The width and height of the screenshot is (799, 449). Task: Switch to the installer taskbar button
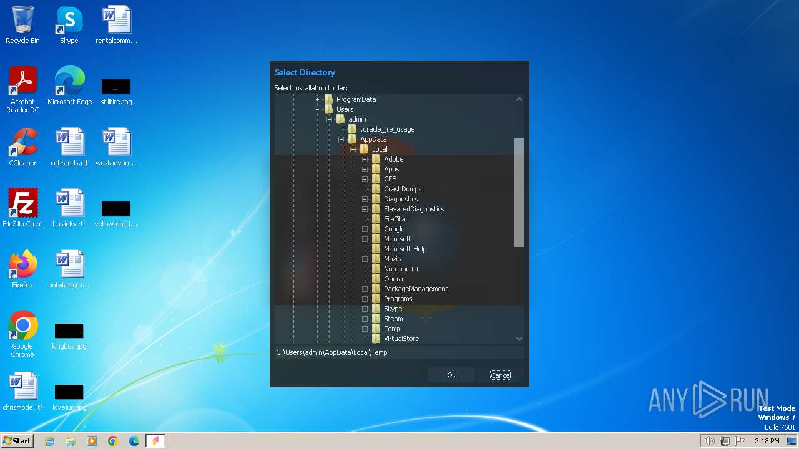[x=155, y=441]
